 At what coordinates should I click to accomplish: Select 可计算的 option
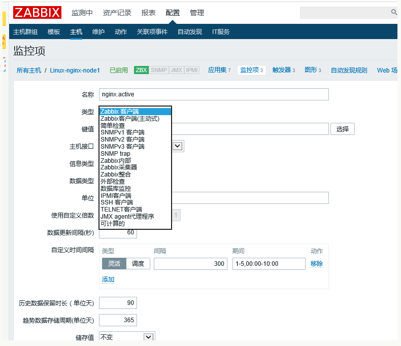(135, 224)
